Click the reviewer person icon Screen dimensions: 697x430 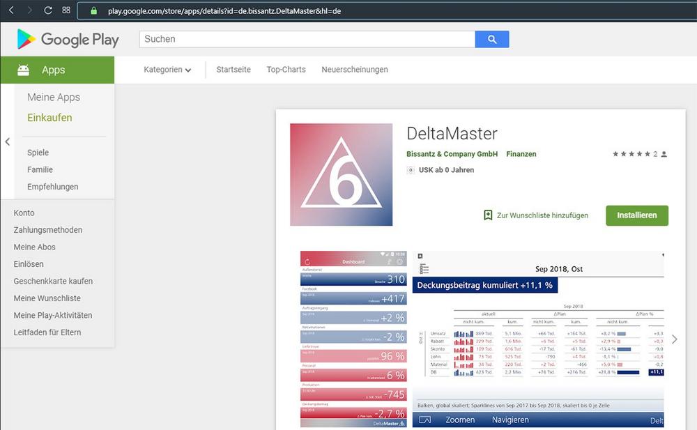tap(664, 154)
